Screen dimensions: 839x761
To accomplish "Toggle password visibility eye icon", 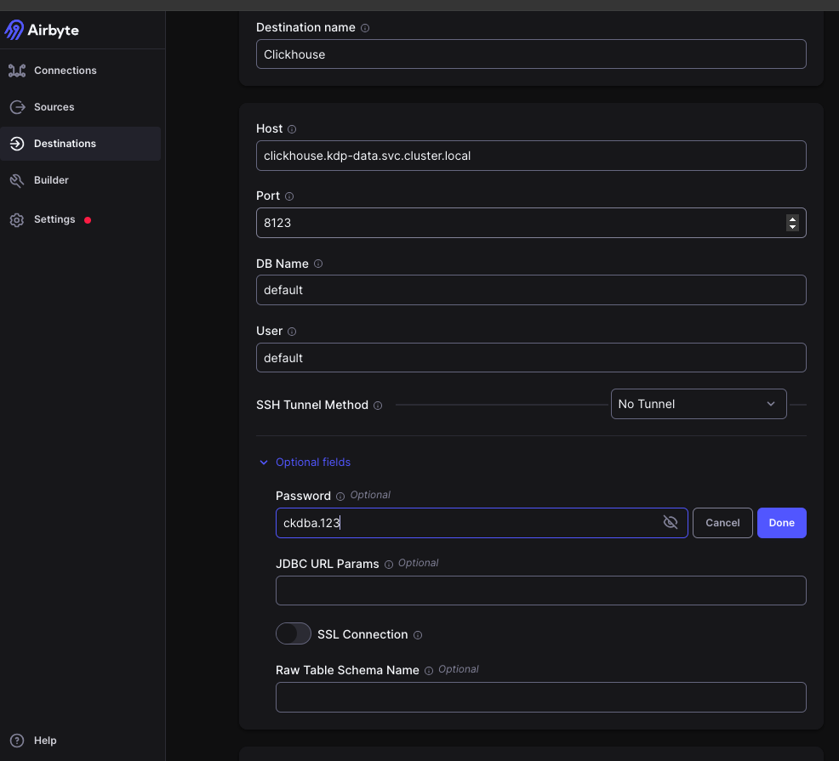I will point(670,522).
